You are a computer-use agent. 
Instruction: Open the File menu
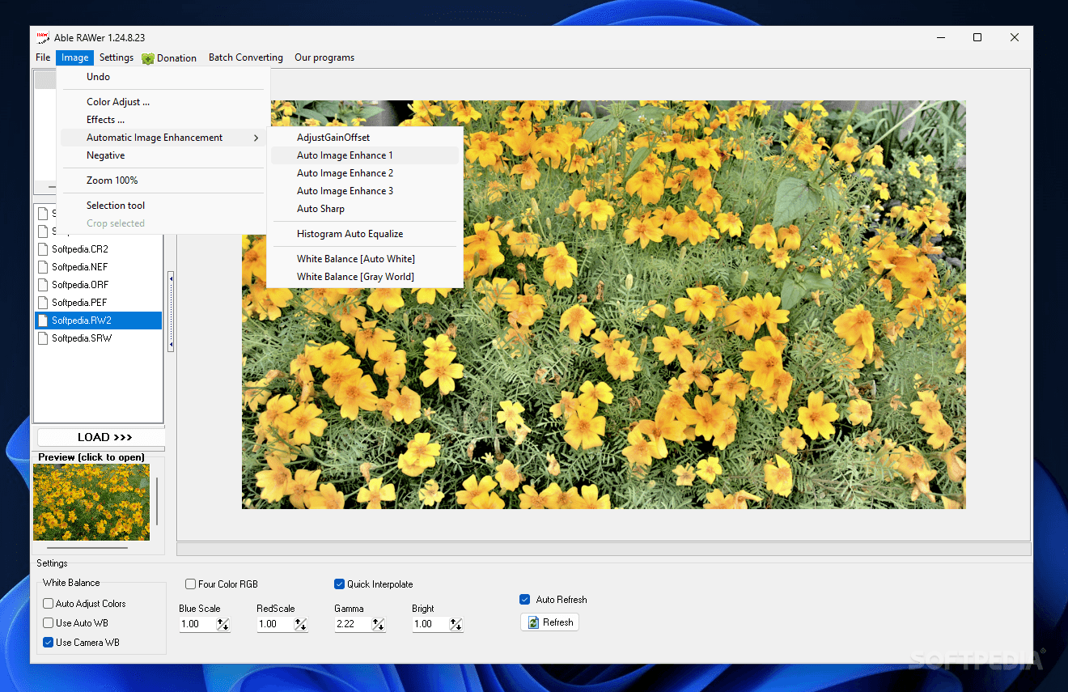pos(43,57)
